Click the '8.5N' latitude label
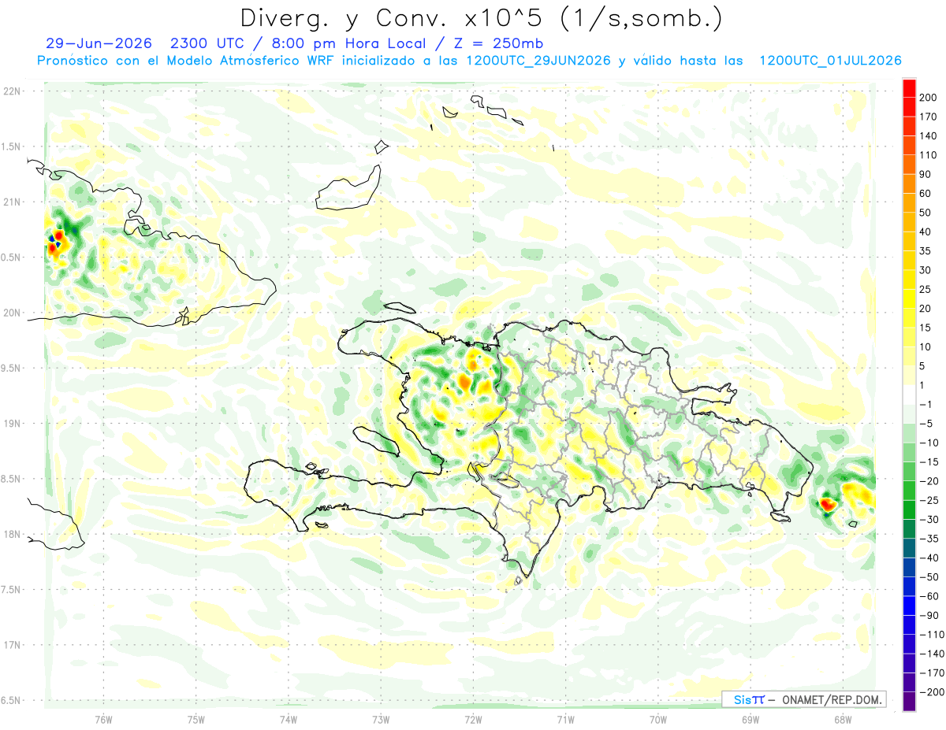 tap(12, 479)
